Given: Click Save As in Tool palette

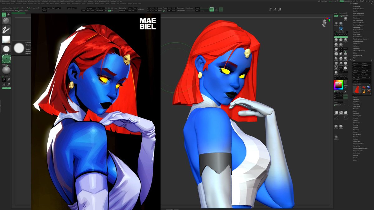Looking at the screenshot, I should coord(367,63).
